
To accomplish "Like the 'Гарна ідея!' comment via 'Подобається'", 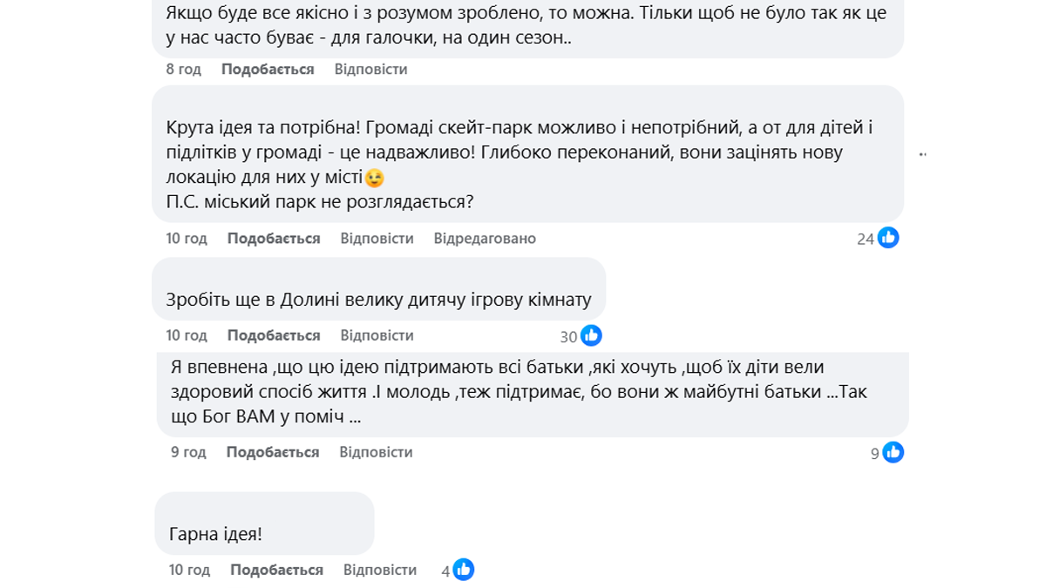I will 276,570.
